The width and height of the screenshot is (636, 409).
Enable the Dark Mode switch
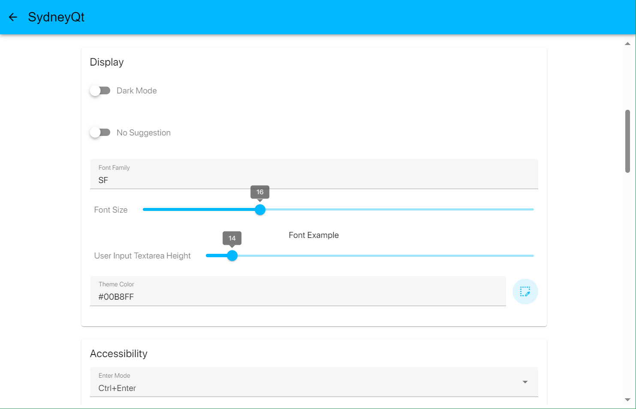[100, 91]
